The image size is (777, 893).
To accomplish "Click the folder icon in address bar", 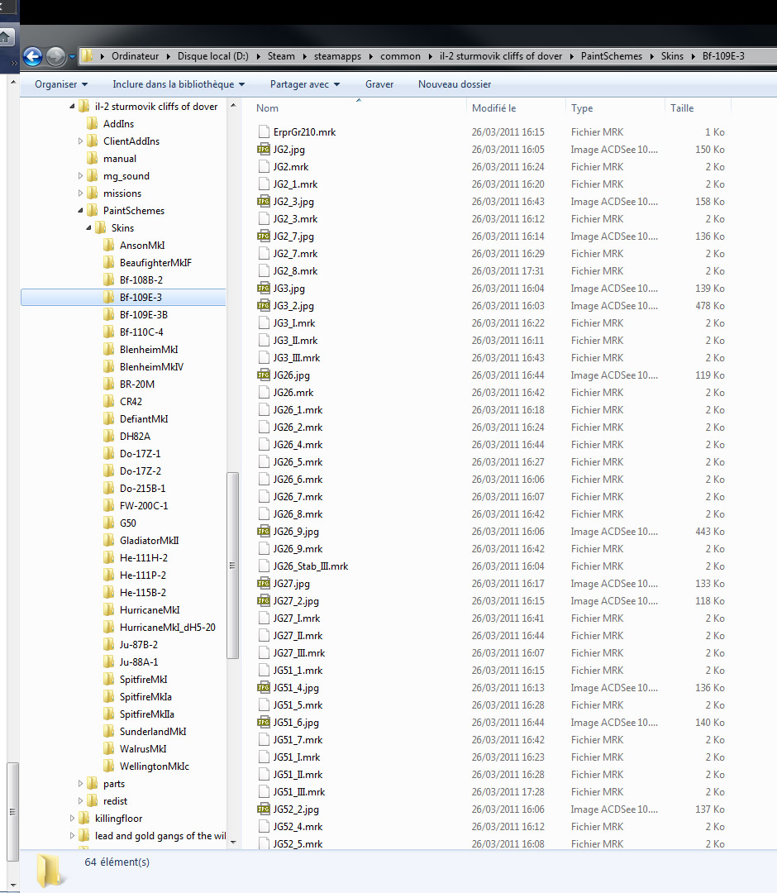I will (87, 56).
